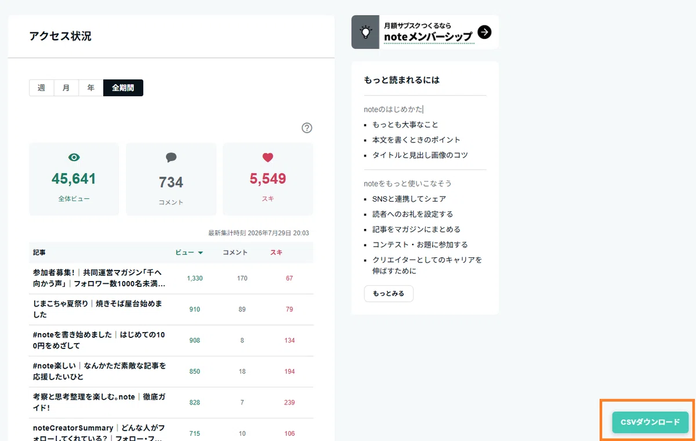Viewport: 696px width, 441px height.
Task: Click the arrow icon on noteメンバーシップ banner
Action: click(484, 32)
